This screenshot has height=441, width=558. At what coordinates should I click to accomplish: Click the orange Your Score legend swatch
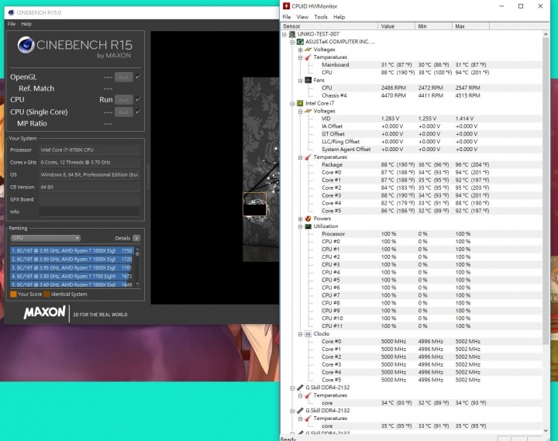tap(13, 295)
